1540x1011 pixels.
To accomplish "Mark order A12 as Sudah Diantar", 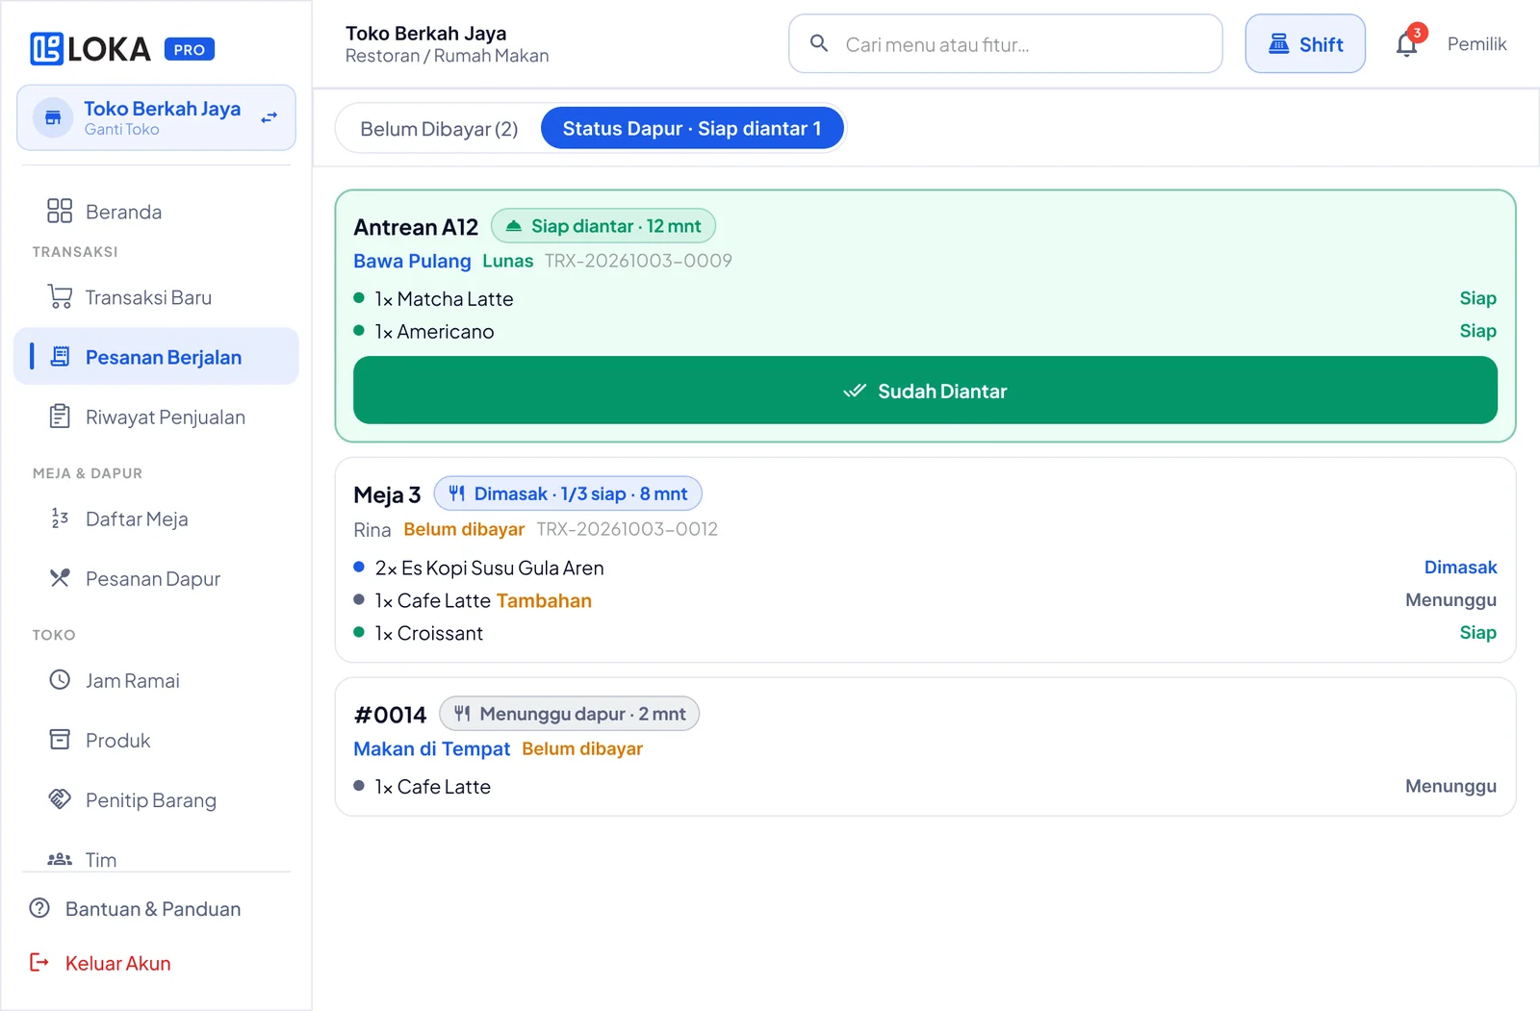I will (925, 391).
